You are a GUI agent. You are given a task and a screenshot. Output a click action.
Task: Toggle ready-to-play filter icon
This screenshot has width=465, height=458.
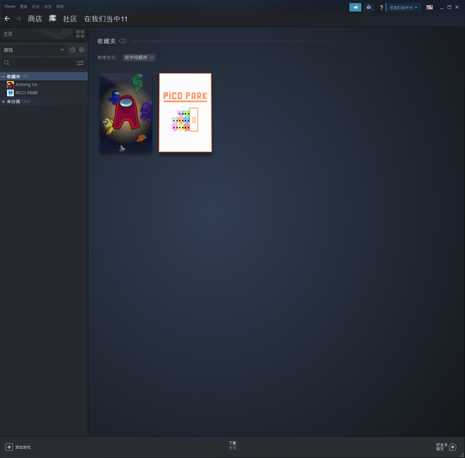point(82,50)
